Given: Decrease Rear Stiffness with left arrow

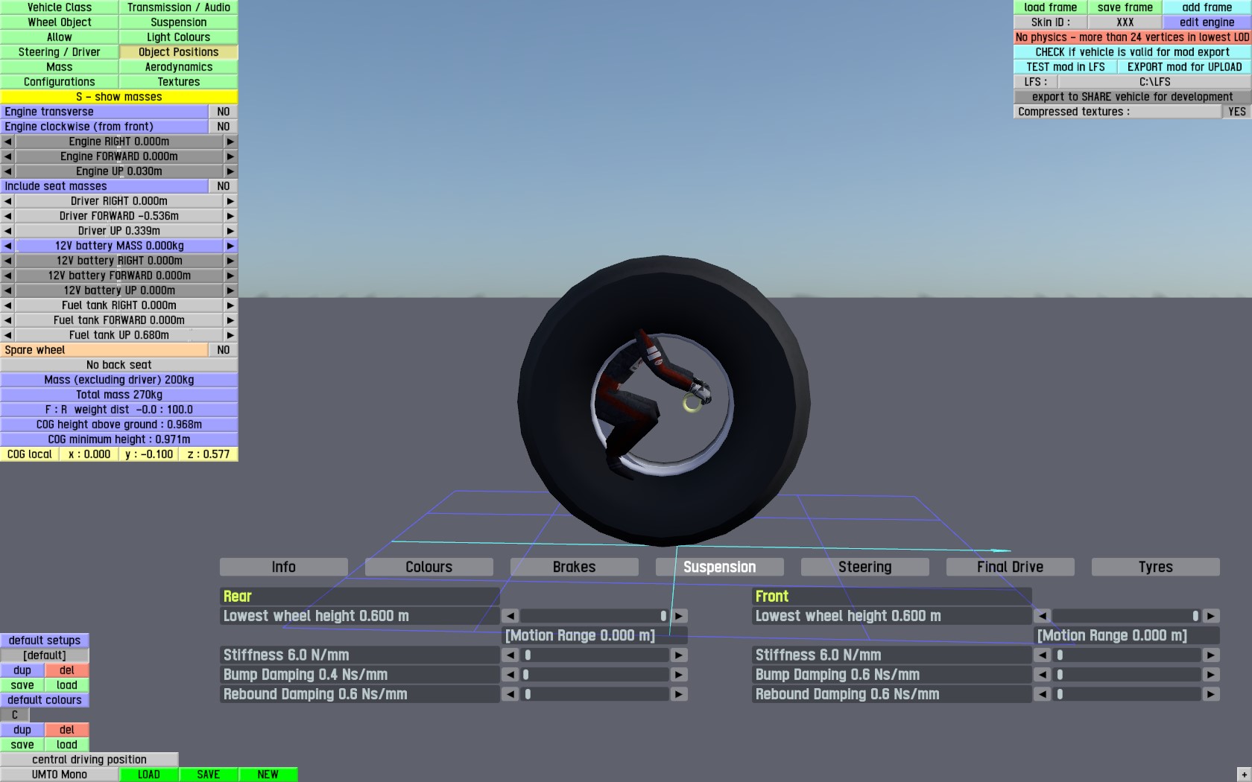Looking at the screenshot, I should coord(510,655).
